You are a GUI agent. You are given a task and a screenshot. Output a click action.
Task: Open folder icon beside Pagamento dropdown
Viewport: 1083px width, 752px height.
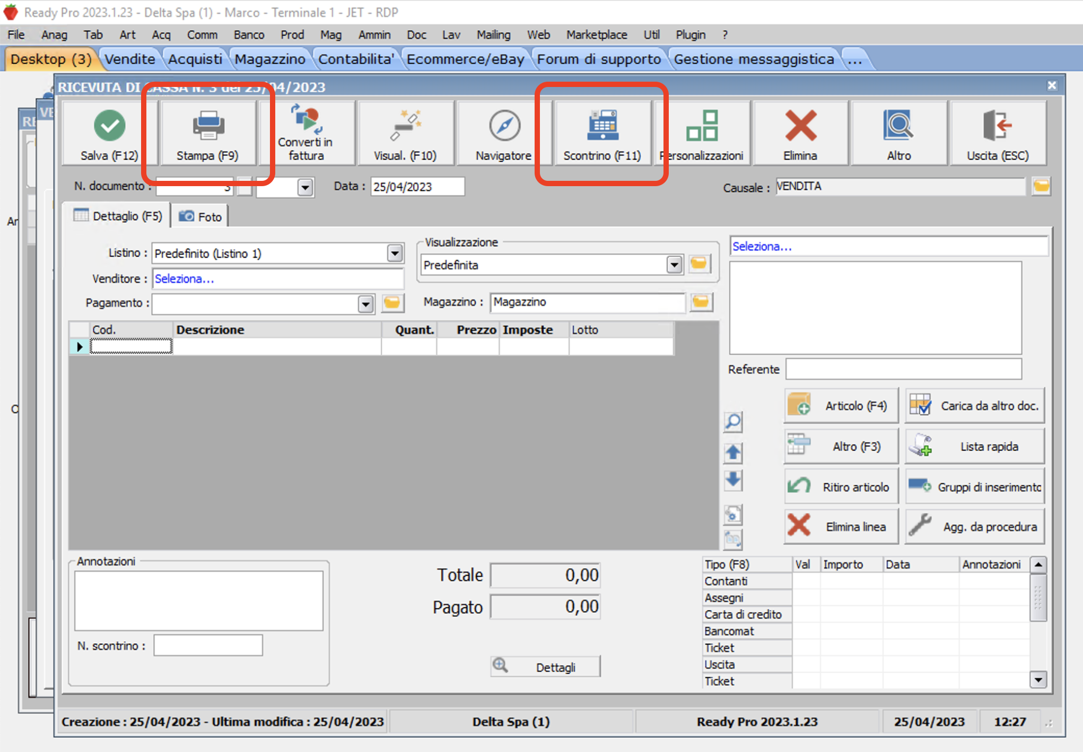coord(392,303)
